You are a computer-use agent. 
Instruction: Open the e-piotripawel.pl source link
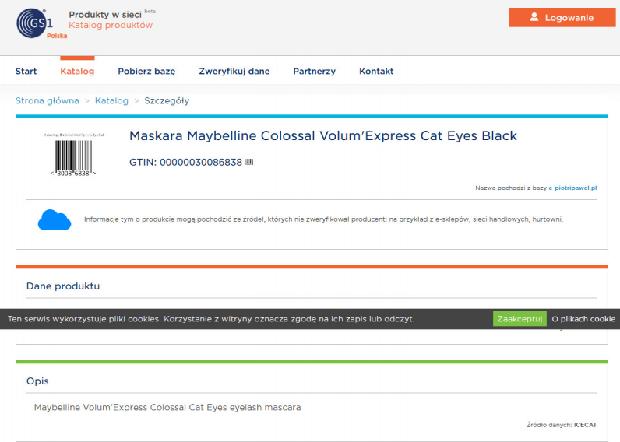pos(572,188)
